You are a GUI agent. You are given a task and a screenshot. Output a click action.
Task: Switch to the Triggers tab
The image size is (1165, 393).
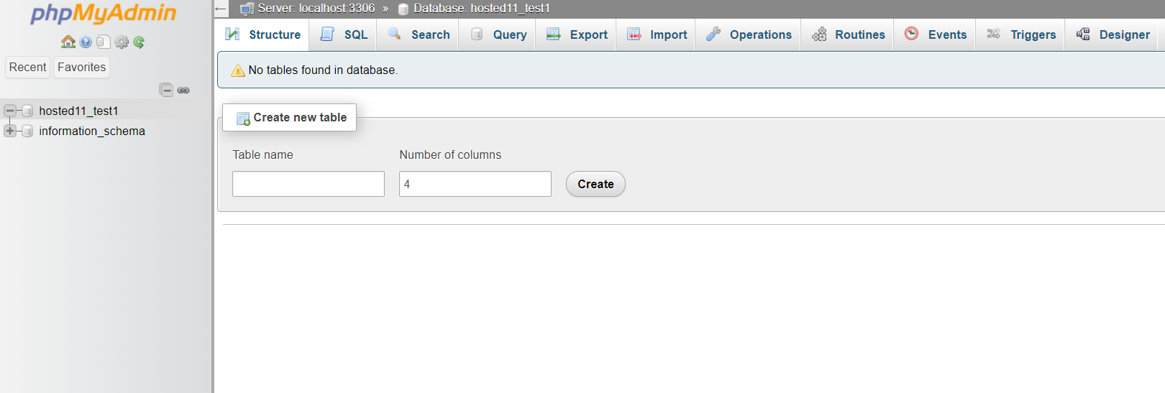1021,34
